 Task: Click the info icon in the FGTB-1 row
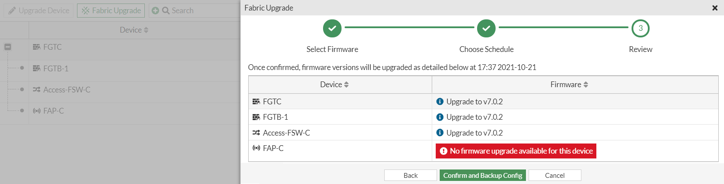pyautogui.click(x=440, y=117)
